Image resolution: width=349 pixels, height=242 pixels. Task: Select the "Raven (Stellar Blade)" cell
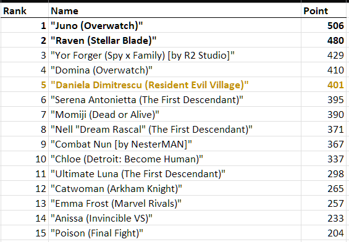[175, 40]
